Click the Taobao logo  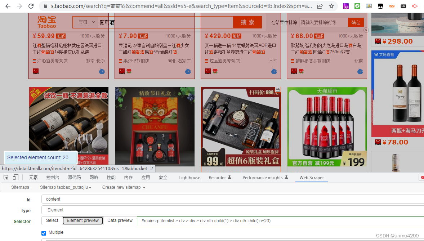tap(47, 22)
